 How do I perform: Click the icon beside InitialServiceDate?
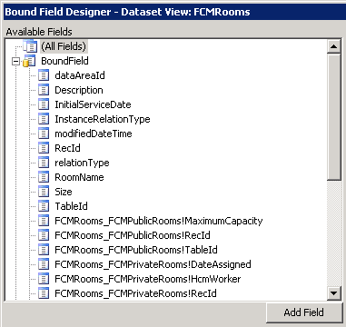tap(44, 104)
